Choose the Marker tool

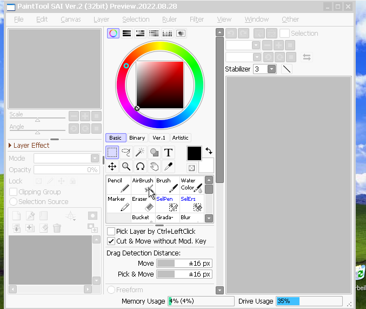(x=118, y=204)
